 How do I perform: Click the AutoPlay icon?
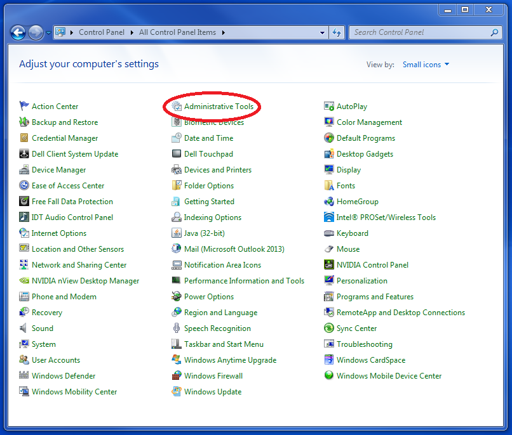[x=329, y=106]
